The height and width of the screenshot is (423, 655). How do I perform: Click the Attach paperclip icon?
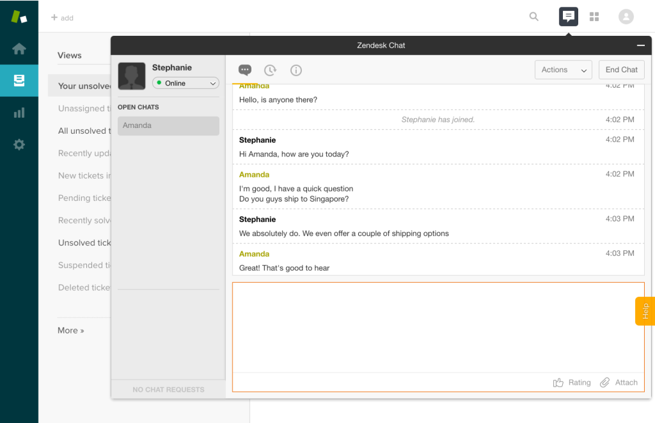604,383
